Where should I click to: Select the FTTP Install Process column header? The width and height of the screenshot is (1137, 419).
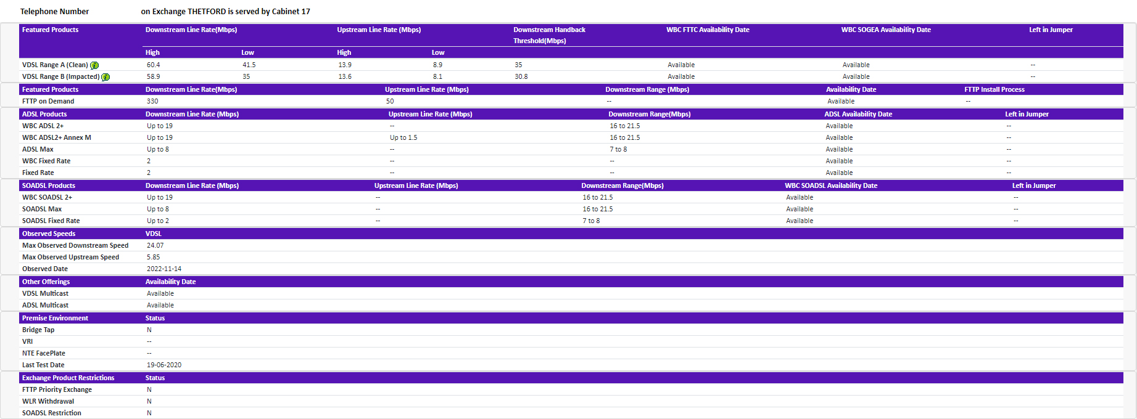tap(994, 89)
